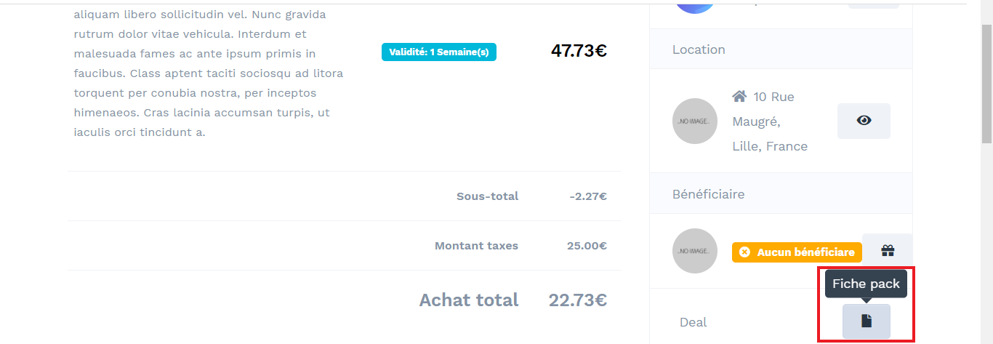Open the Bénéficiaire NO IMAGE thumbnail
The width and height of the screenshot is (993, 344).
tap(695, 251)
